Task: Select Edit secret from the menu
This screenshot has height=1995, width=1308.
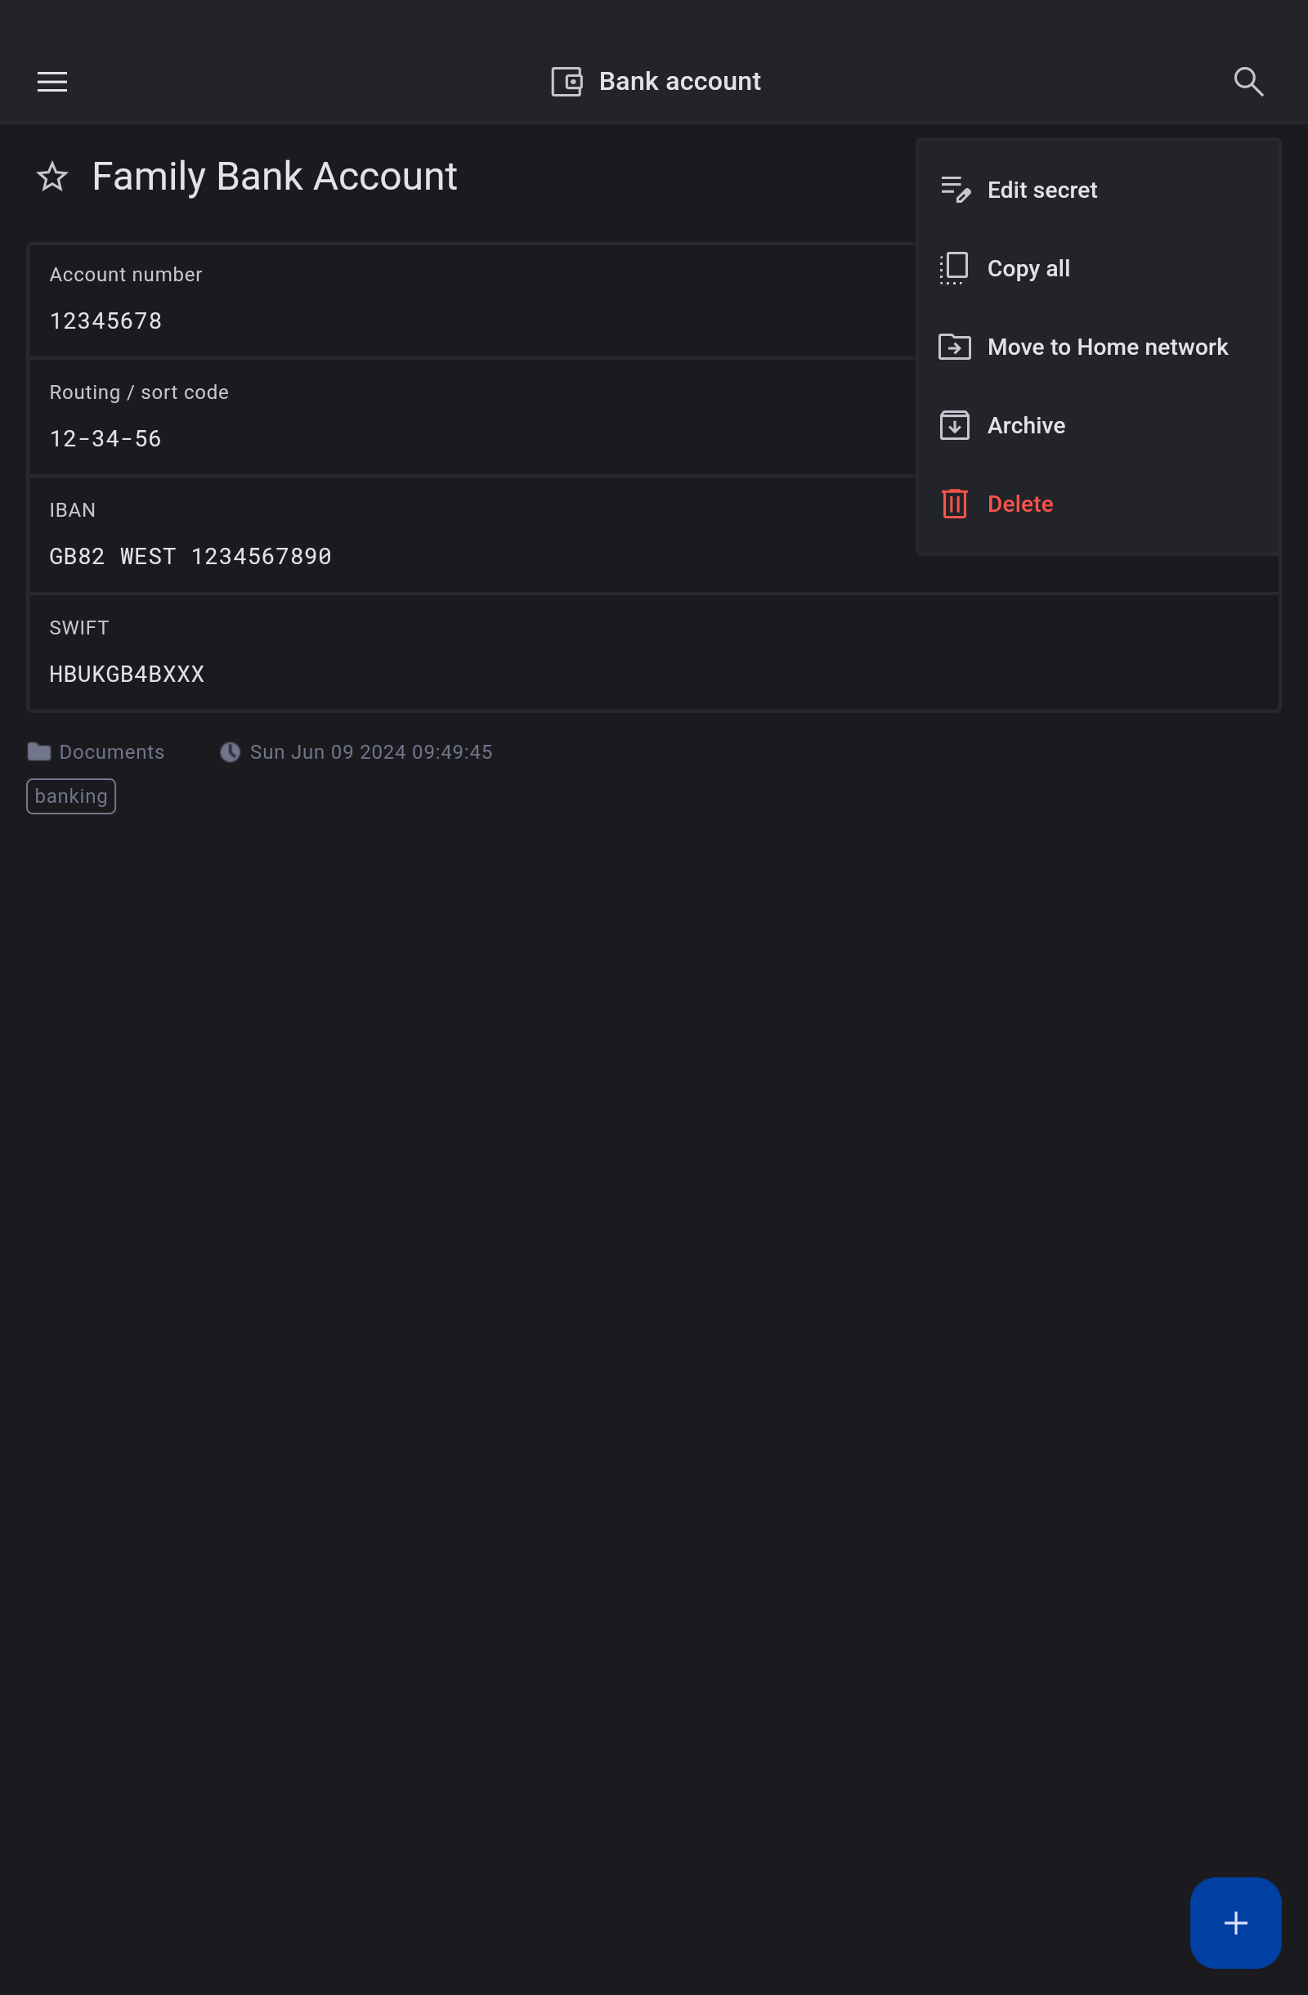Action: 1041,191
